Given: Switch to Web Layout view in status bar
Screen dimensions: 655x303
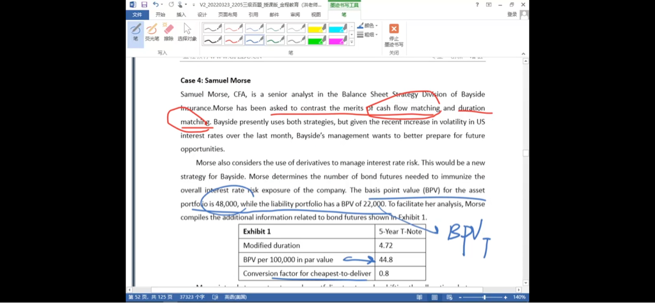Looking at the screenshot, I should pyautogui.click(x=451, y=297).
